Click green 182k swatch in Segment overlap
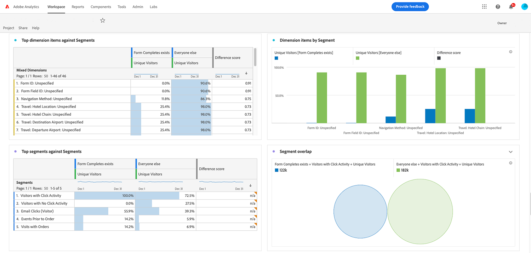531x253 pixels. [x=398, y=170]
